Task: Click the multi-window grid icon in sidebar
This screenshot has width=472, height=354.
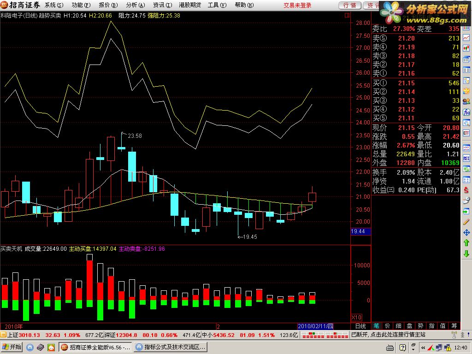Action: click(x=466, y=180)
